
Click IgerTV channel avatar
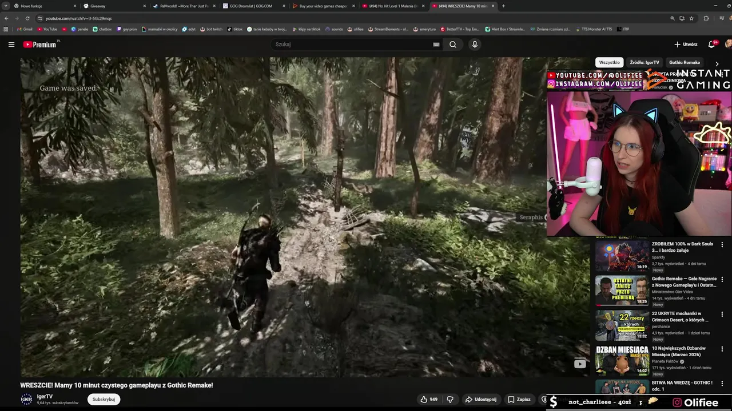26,400
